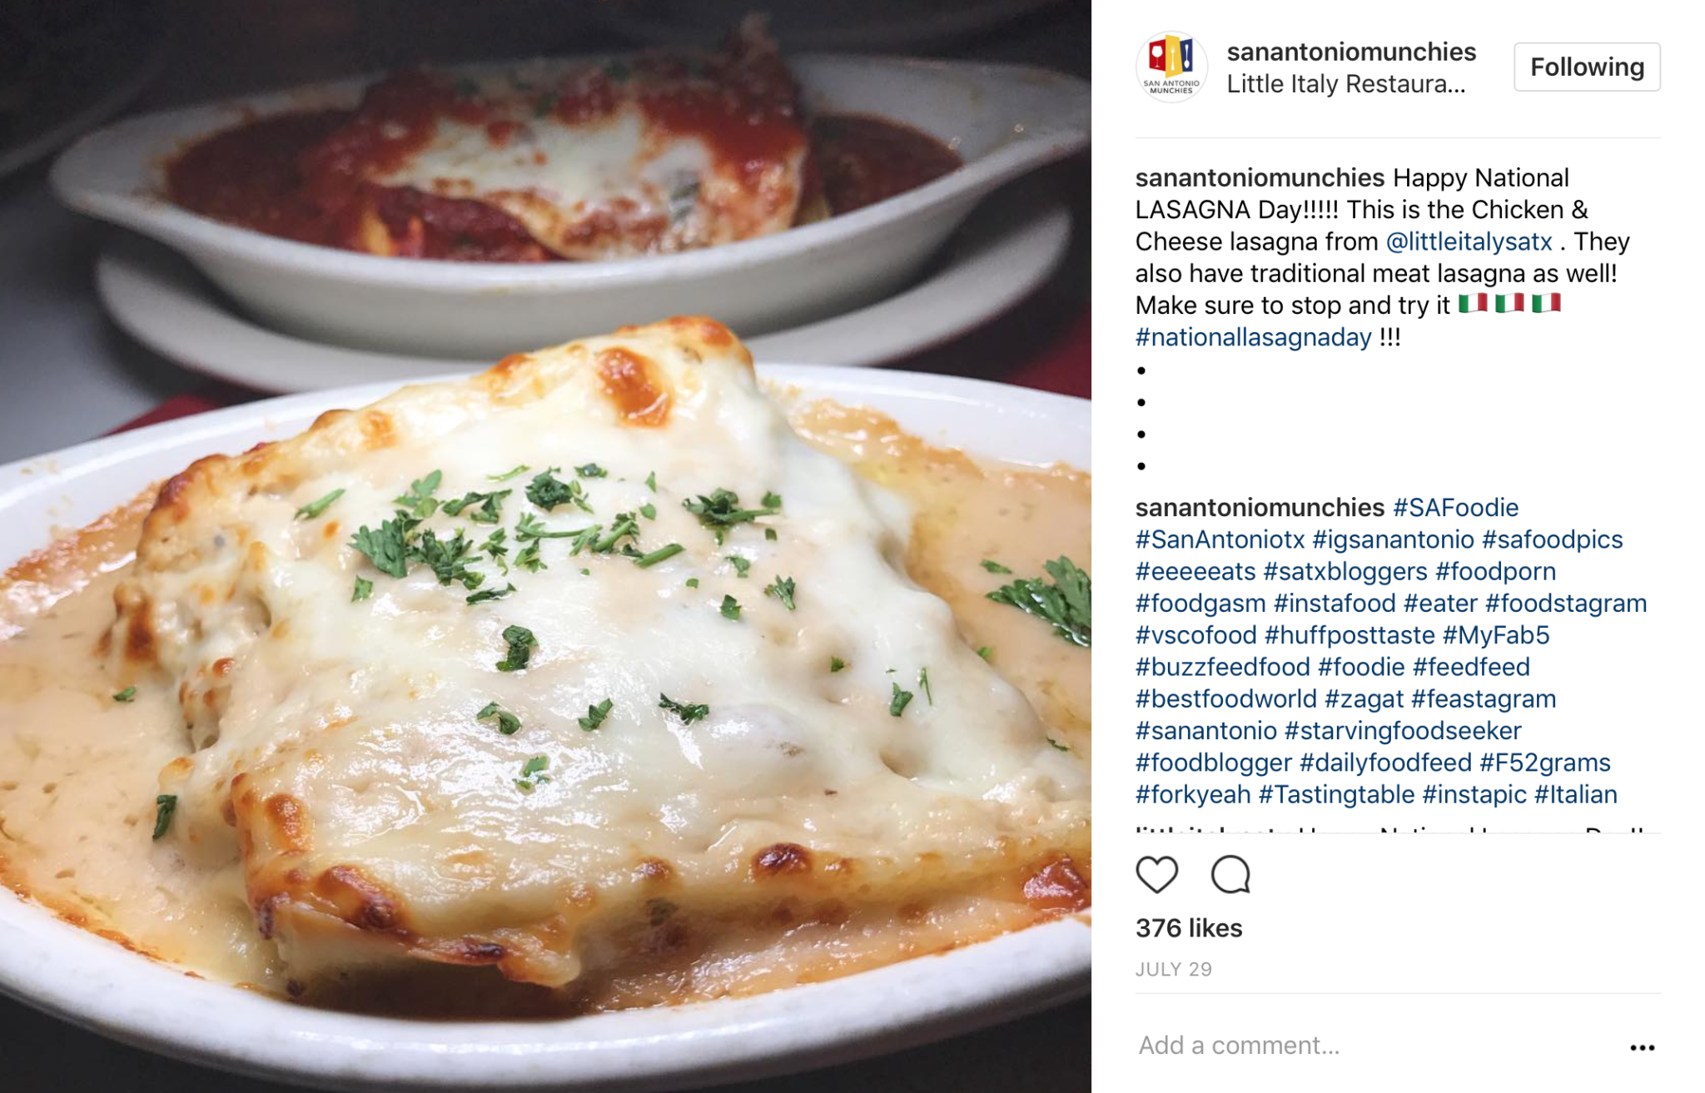Toggle the Following button
1705x1093 pixels.
coord(1587,67)
